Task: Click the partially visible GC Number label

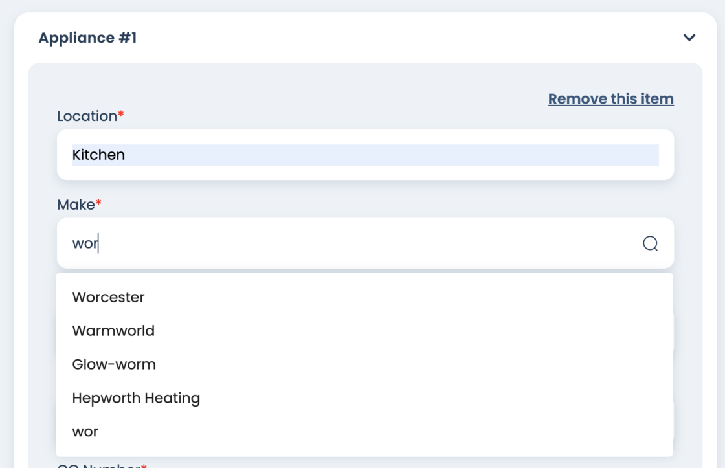Action: [x=97, y=465]
